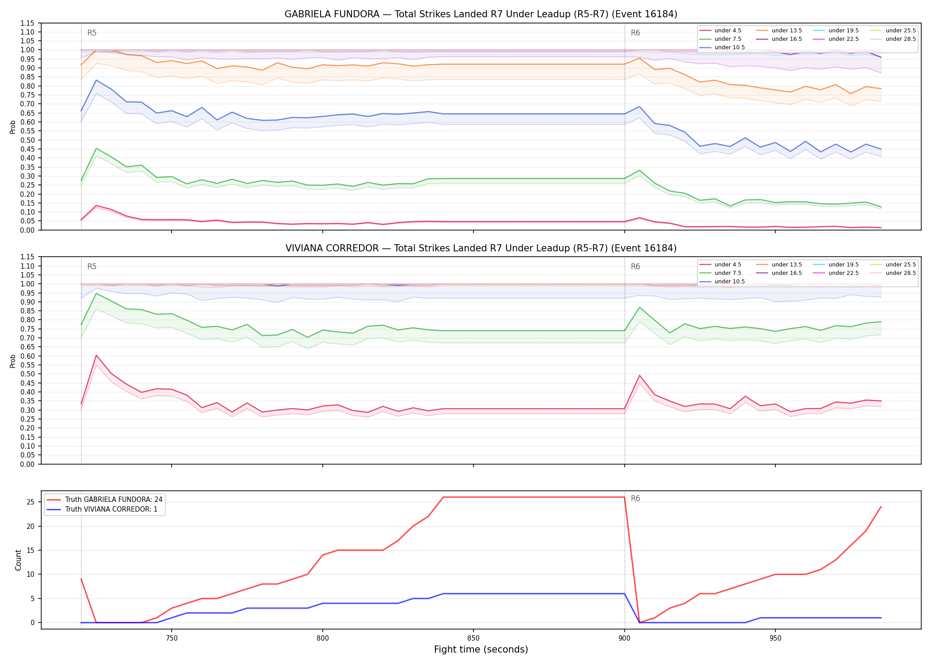Click red line sample beside 'Truth GABRIELA FUNDORA'
The image size is (931, 665).
tap(54, 500)
